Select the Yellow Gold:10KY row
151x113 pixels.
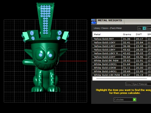tap(122, 42)
